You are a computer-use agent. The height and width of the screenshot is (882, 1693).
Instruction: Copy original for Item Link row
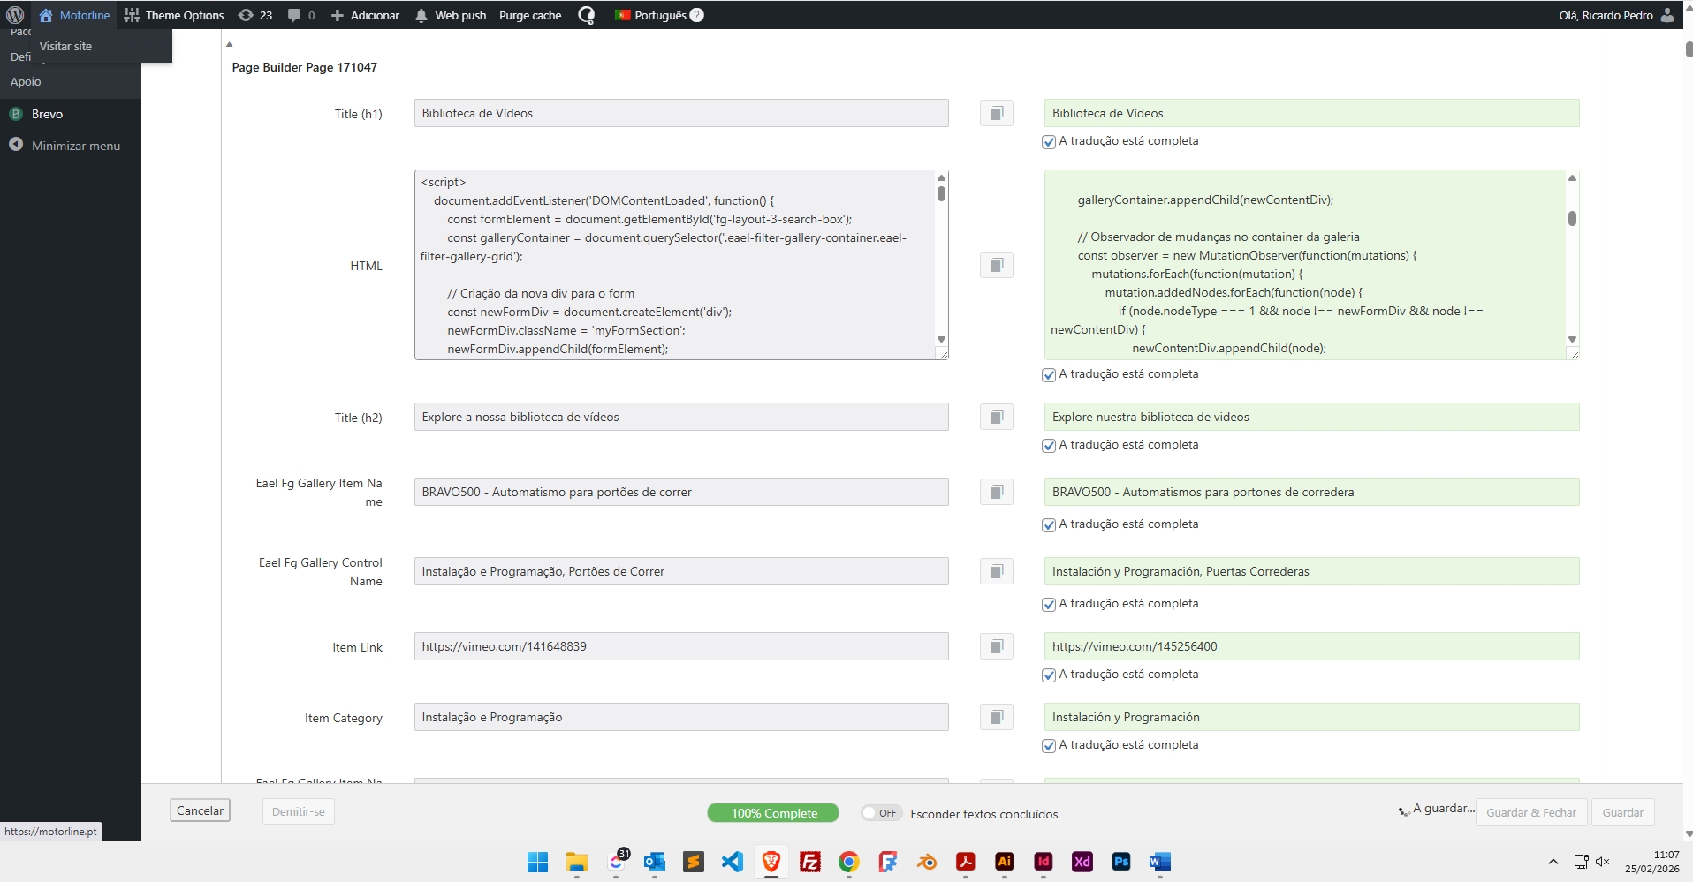(x=996, y=646)
